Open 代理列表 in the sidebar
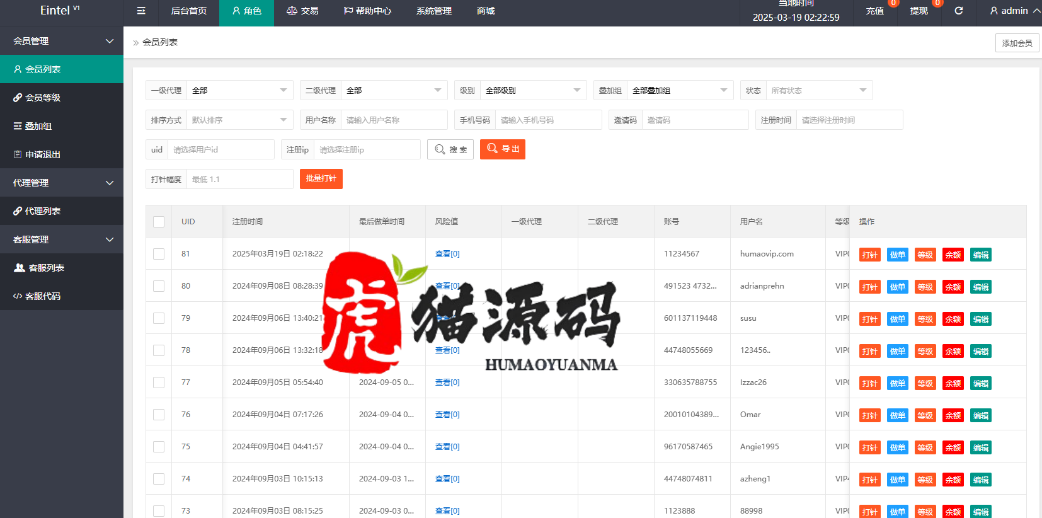 coord(62,211)
